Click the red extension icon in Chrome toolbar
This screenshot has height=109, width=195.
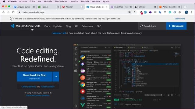click(141, 12)
